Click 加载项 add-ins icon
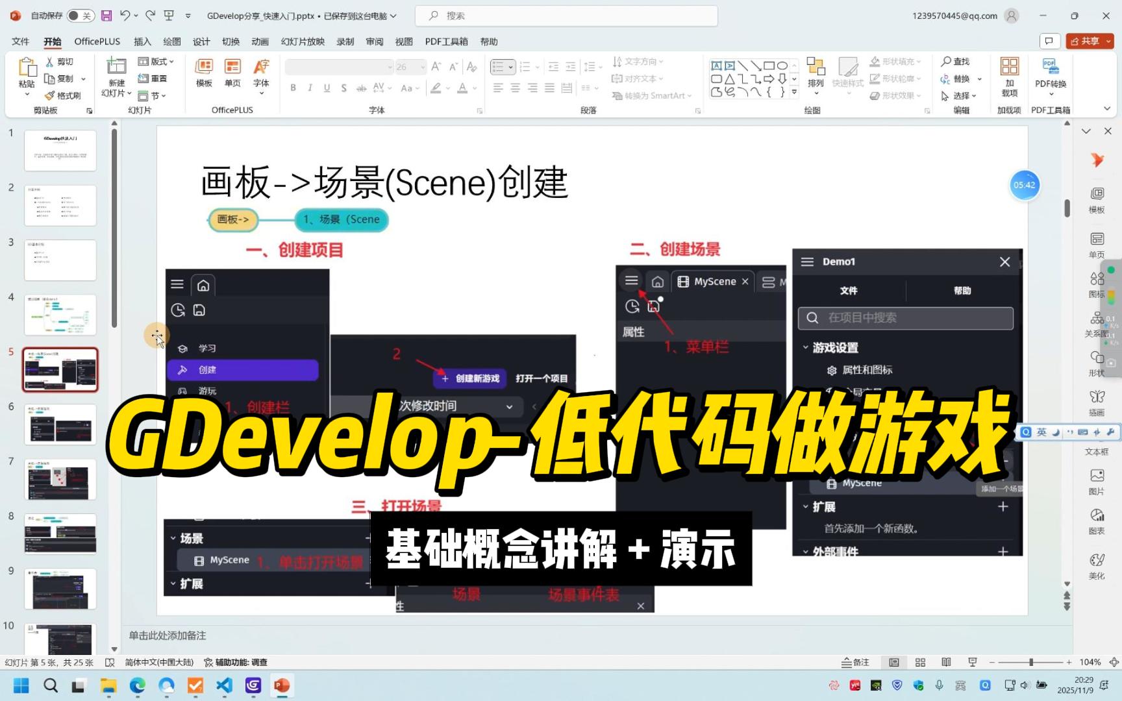Screen dimensions: 1122x701 pos(1010,67)
